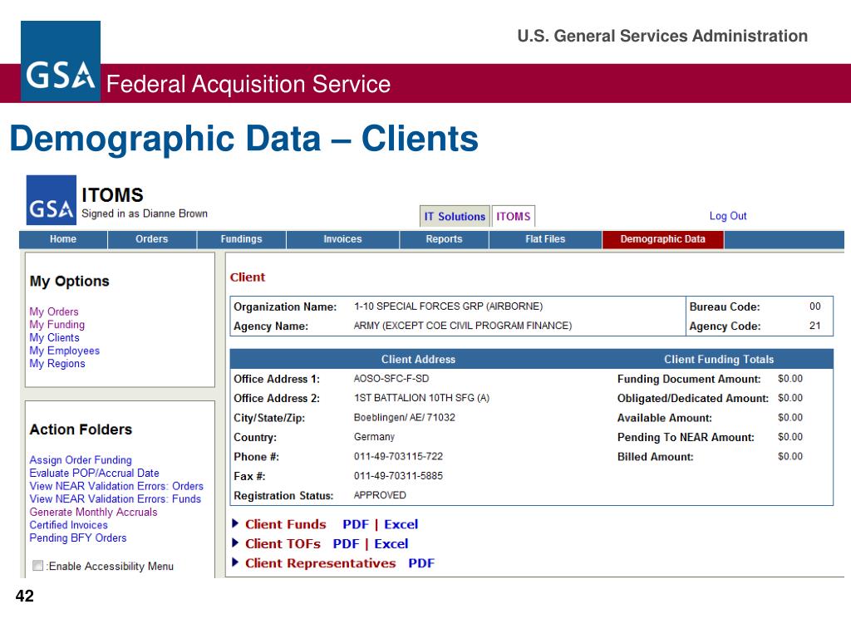
Task: Click the Client Funding Totals header
Action: click(x=719, y=359)
